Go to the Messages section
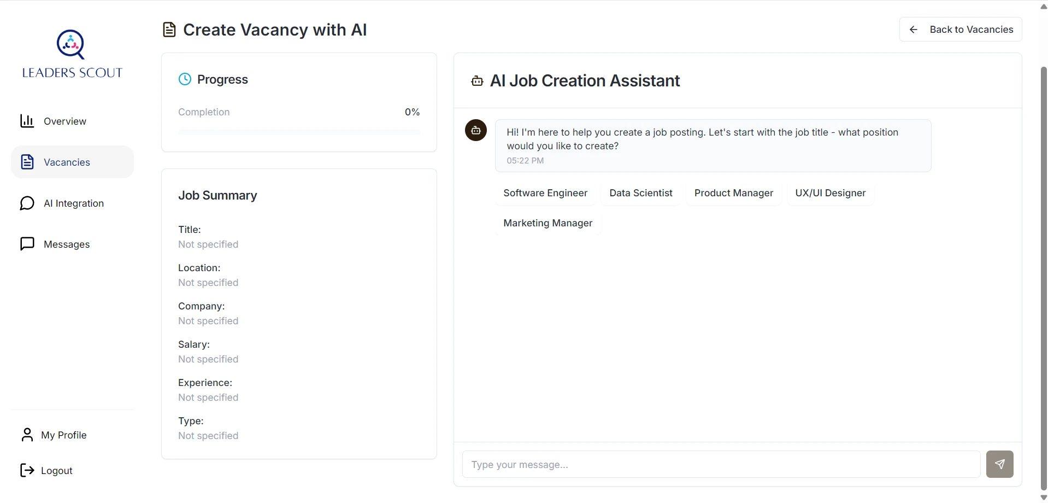Viewport: 1048px width, 503px height. coord(67,244)
